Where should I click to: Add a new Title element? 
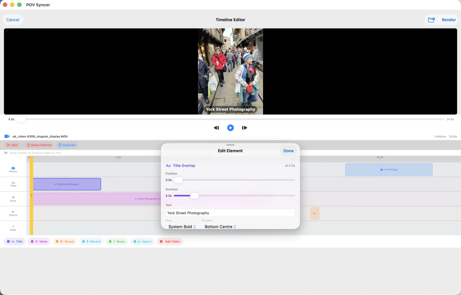(15, 241)
